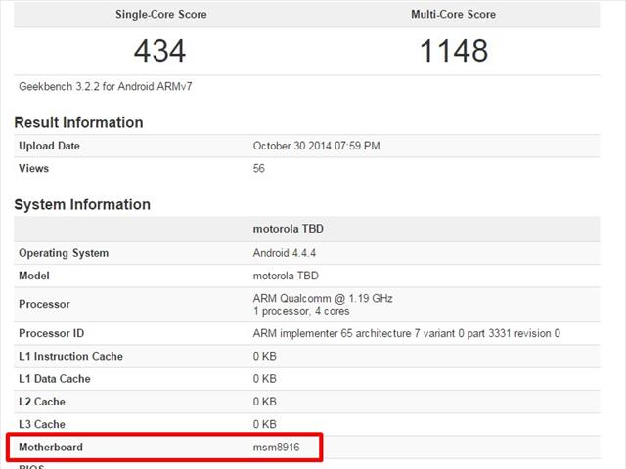Click the Model row label
The height and width of the screenshot is (469, 626).
point(34,276)
